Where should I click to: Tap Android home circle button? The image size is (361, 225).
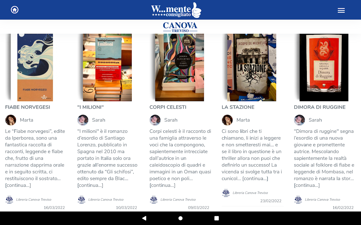pyautogui.click(x=180, y=218)
